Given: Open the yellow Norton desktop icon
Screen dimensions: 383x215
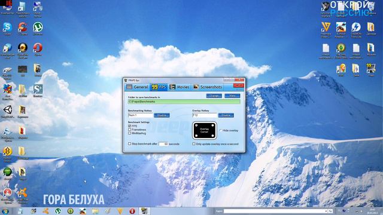Looking at the screenshot, I should 7,152.
